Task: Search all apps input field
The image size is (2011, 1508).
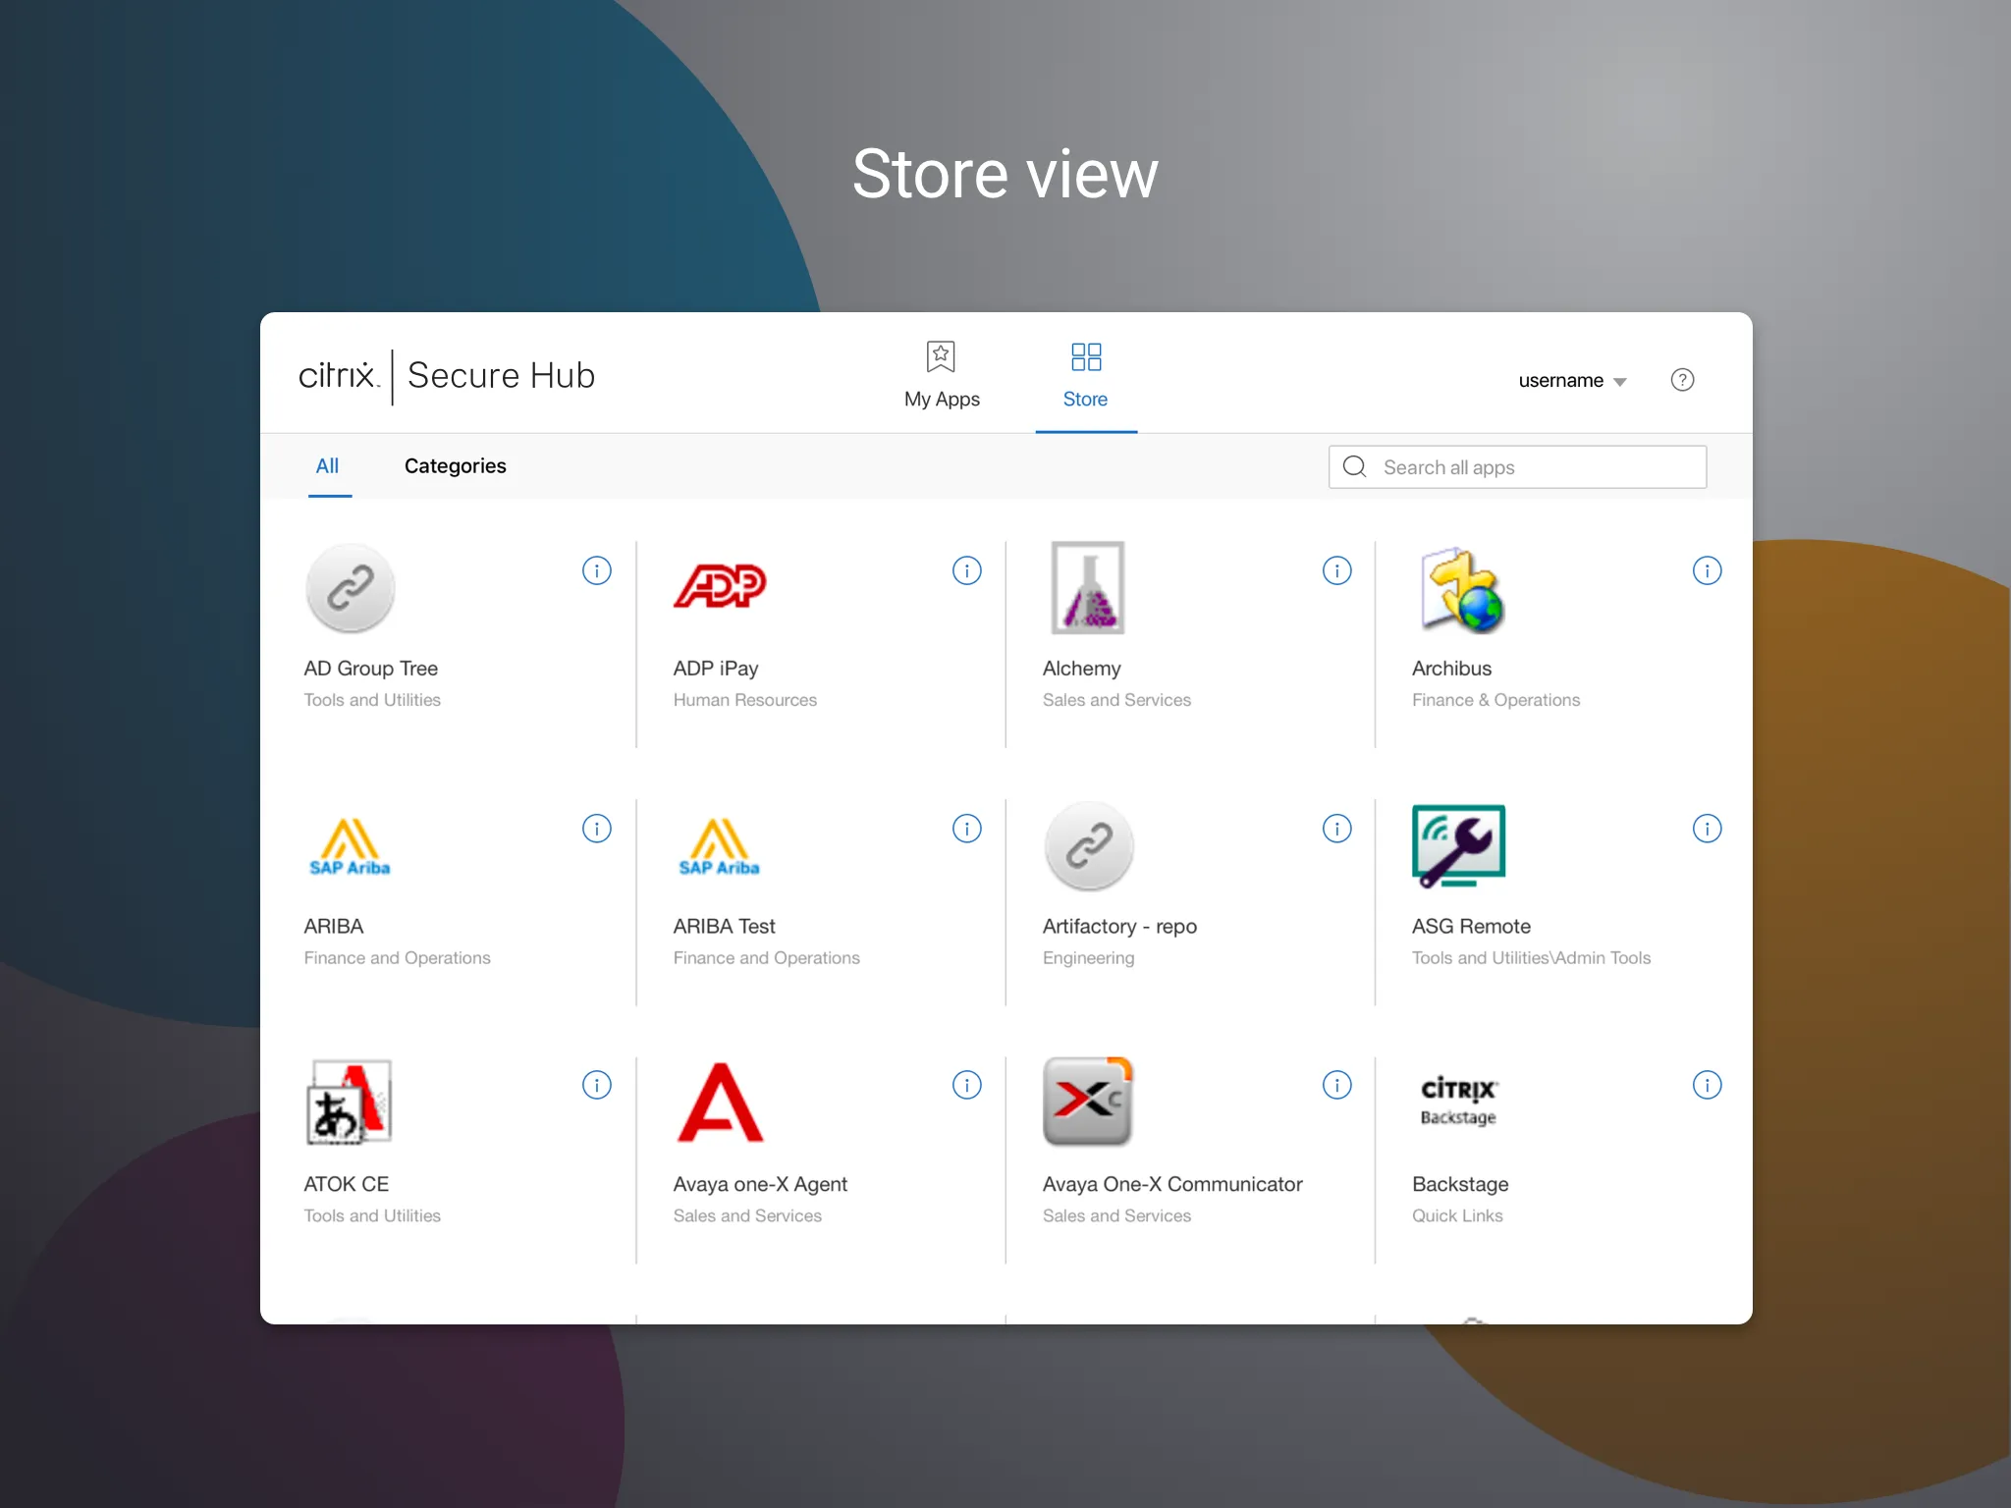Action: pyautogui.click(x=1517, y=465)
